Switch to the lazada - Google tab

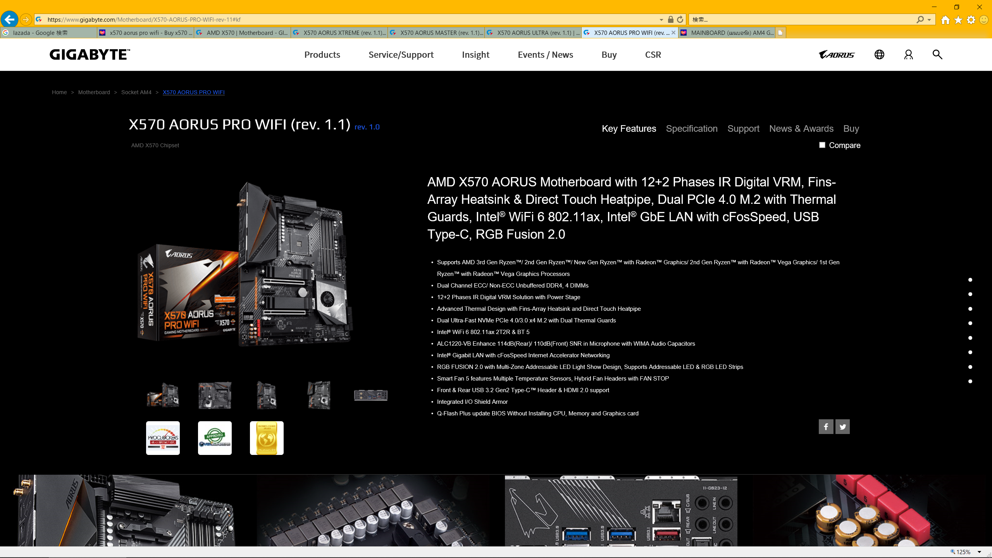coord(48,33)
